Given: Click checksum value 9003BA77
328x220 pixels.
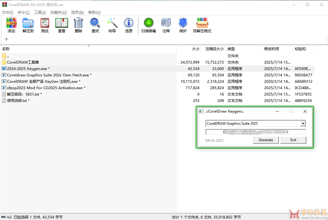Looking at the screenshot, I should coord(304,75).
